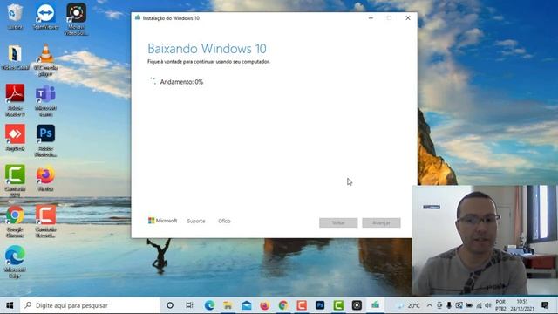
Task: Open the Windows Start menu
Action: (10, 305)
